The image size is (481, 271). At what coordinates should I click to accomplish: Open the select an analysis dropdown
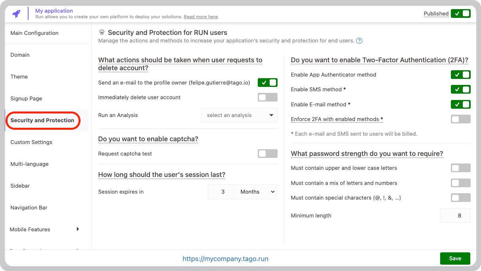[240, 115]
